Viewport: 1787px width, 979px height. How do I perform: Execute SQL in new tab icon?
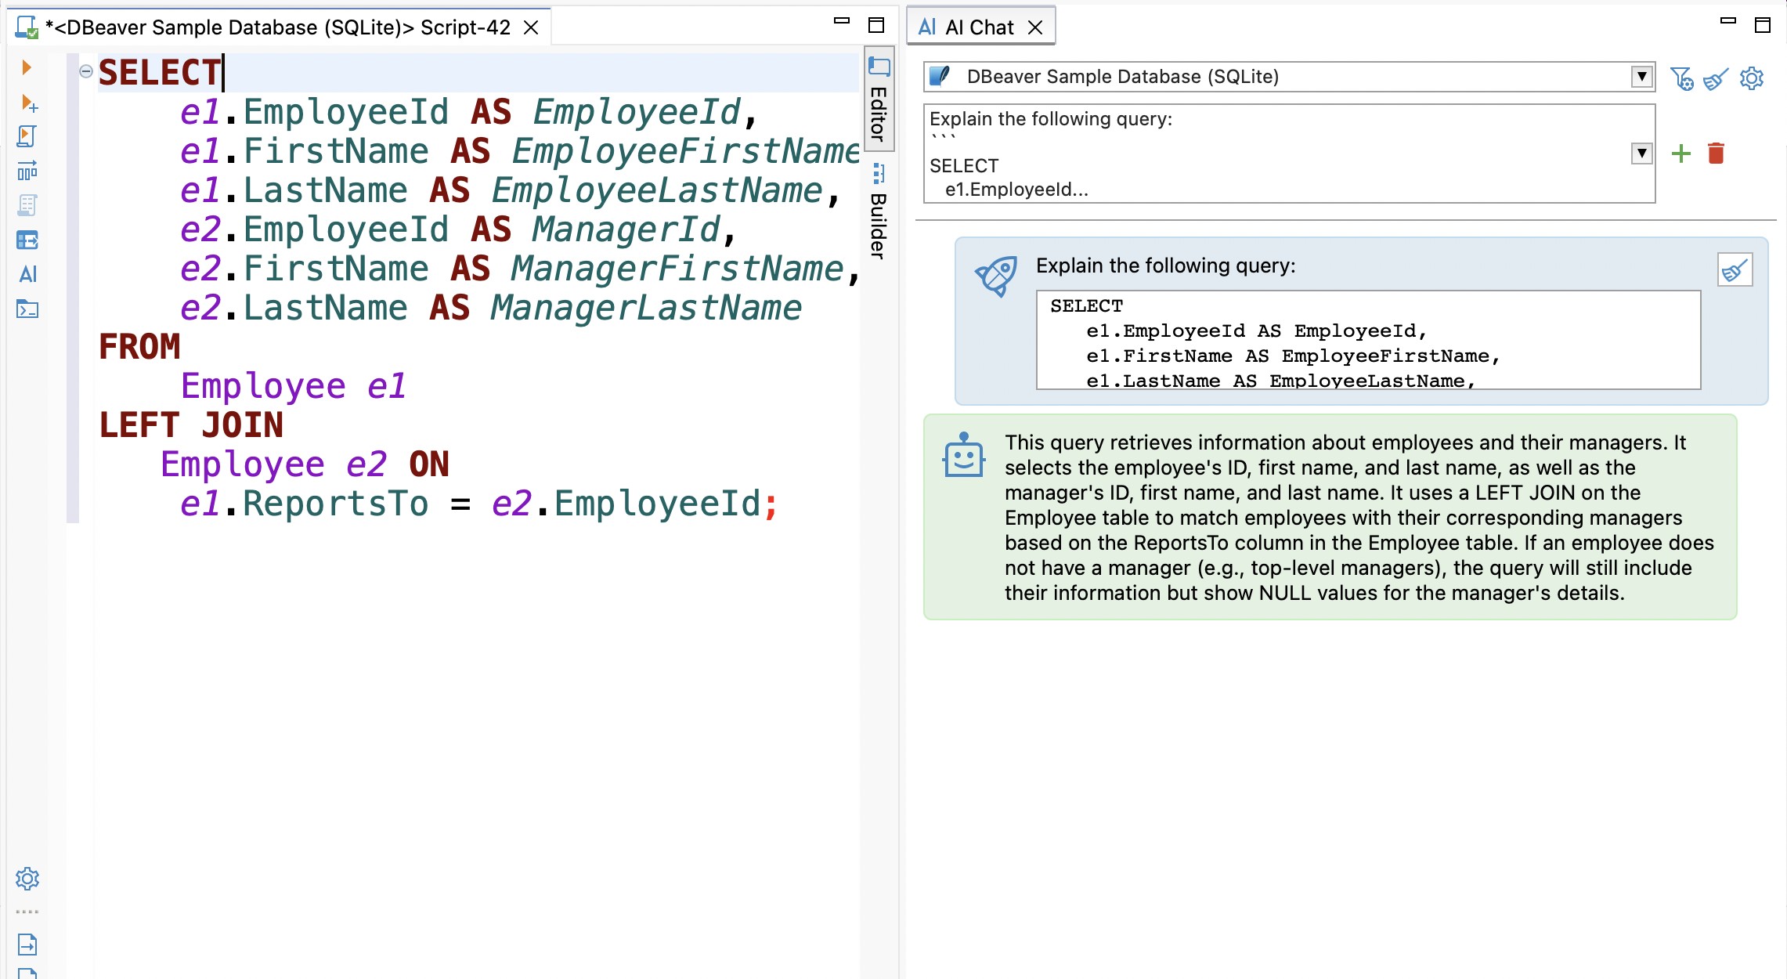(29, 103)
